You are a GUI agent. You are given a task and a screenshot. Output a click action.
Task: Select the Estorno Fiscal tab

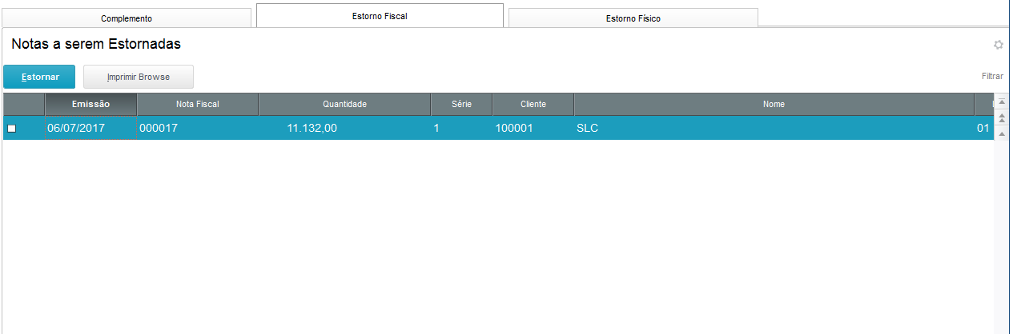[x=380, y=16]
